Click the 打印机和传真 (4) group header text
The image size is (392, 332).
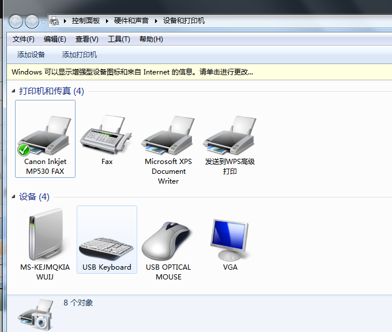tap(51, 91)
